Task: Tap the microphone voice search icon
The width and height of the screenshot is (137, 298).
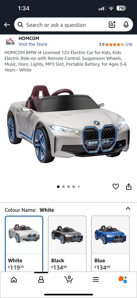Action: (x=126, y=25)
